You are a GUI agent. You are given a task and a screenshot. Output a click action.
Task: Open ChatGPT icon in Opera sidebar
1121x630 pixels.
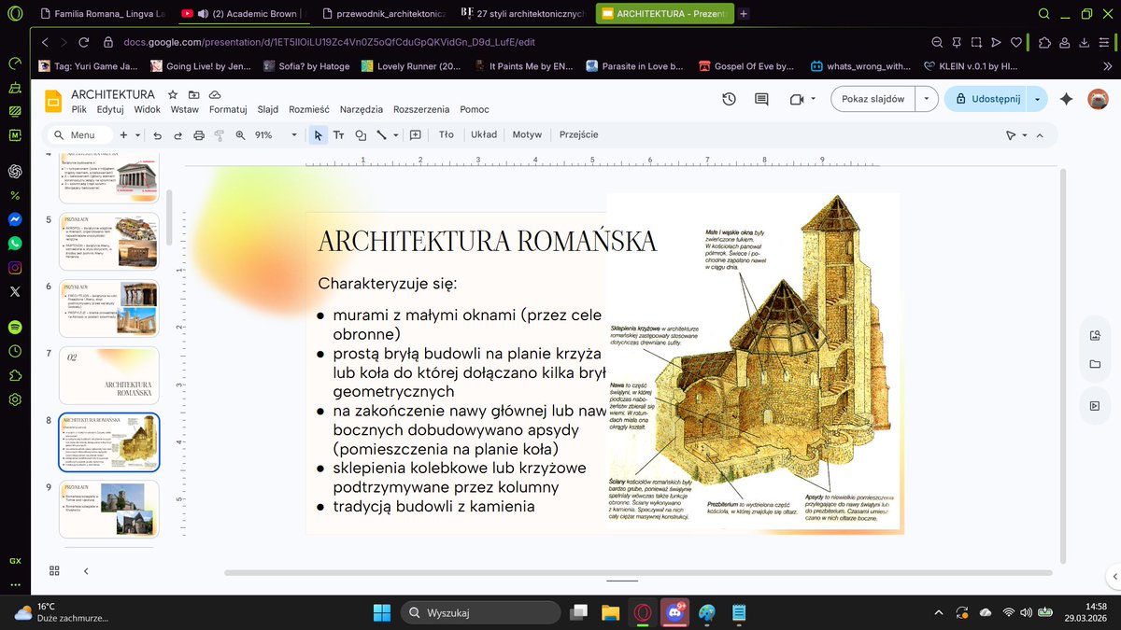tap(15, 172)
